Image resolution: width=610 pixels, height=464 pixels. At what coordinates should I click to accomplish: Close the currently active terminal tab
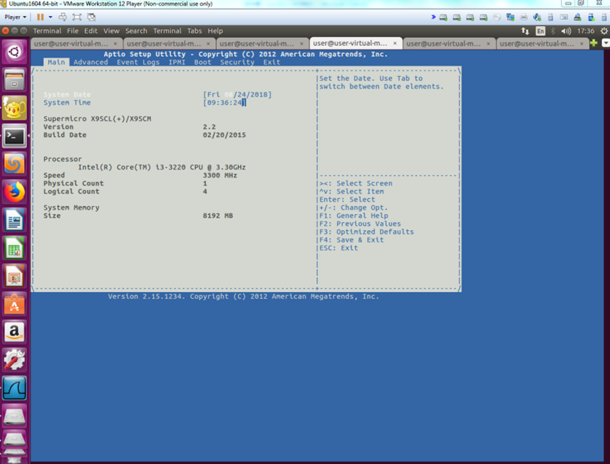coord(395,44)
